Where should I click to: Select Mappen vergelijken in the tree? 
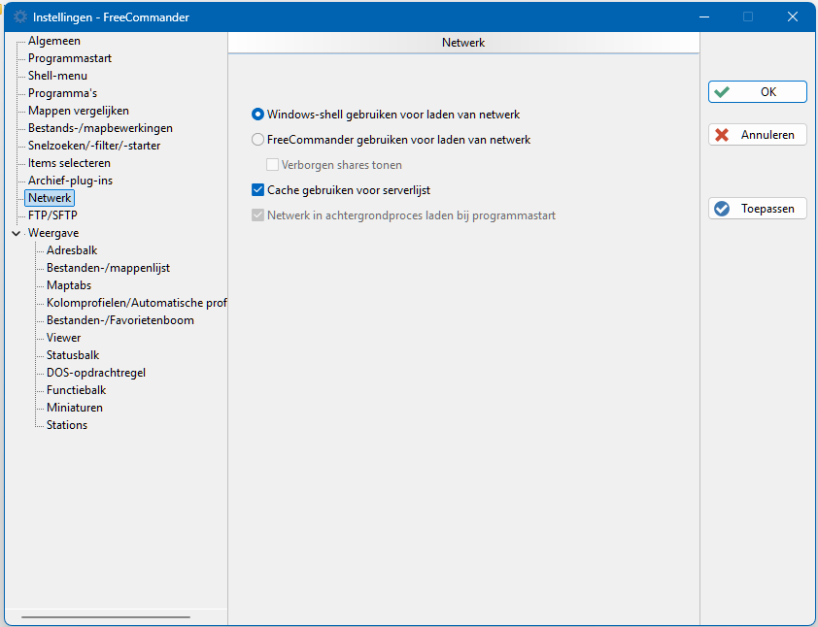click(x=79, y=111)
